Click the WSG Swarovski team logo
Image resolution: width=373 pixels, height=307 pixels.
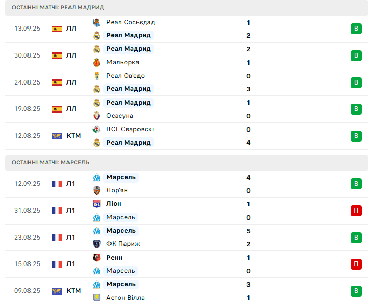(96, 129)
